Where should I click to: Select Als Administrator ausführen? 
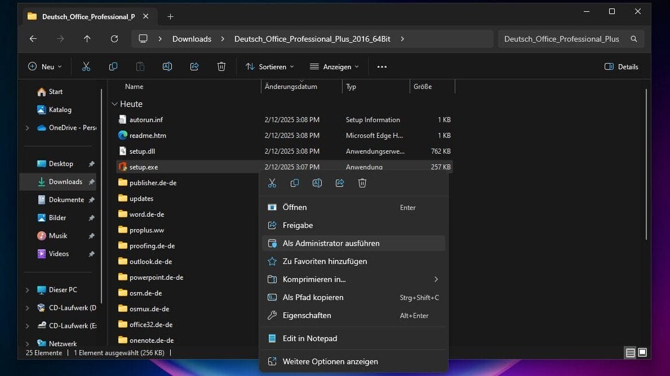click(x=331, y=243)
